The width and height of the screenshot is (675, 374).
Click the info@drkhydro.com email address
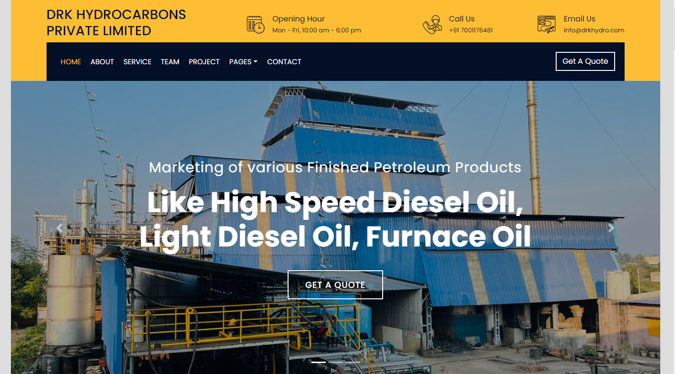point(594,30)
